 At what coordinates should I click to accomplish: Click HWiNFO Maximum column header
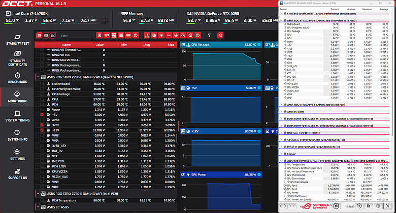[x=367, y=9]
